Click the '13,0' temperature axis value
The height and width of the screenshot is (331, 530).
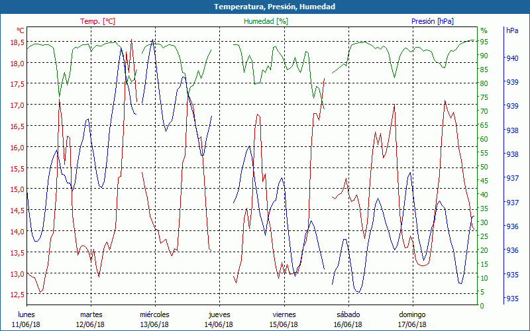[18, 273]
